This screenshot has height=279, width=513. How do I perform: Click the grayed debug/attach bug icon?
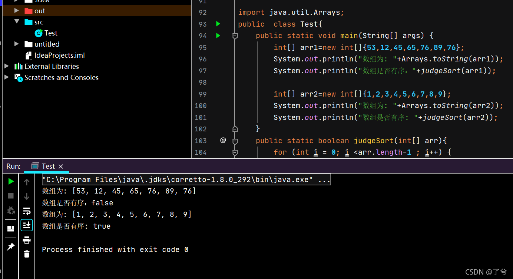click(x=11, y=211)
